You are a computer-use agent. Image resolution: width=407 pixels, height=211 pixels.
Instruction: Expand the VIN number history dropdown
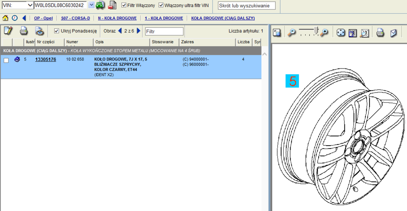point(91,5)
